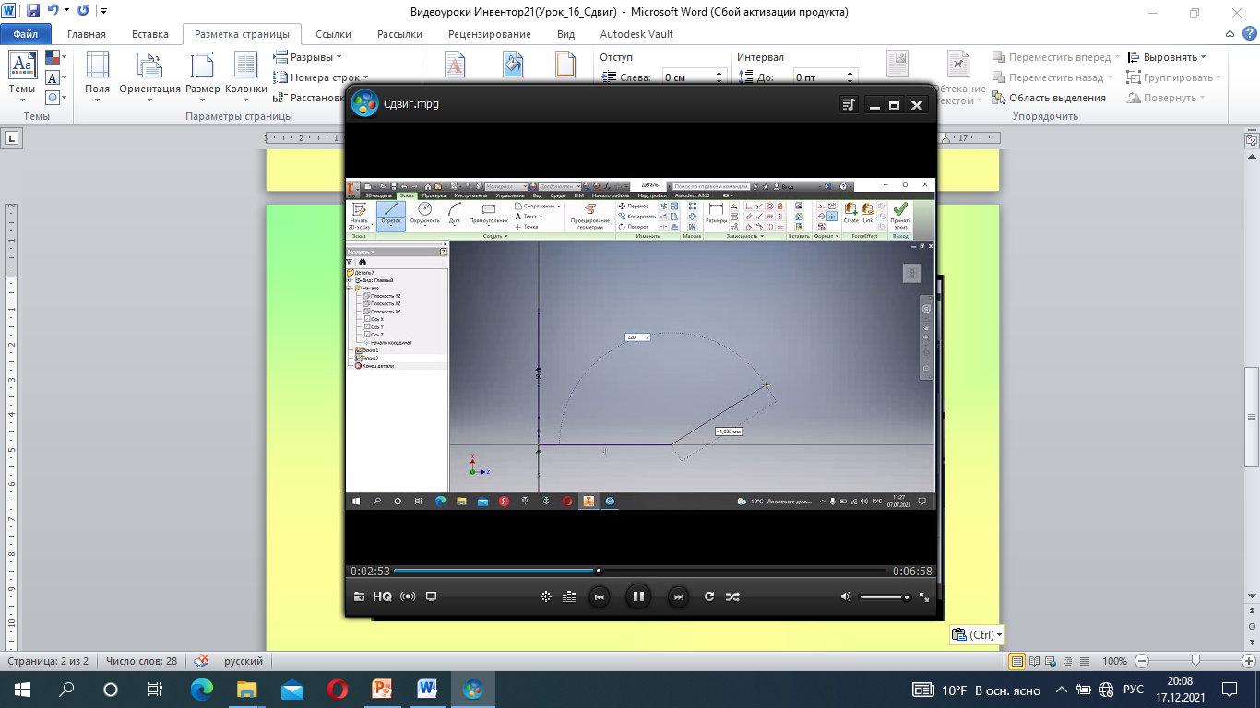Edit the spacing До field
Viewport: 1260px width, 708px height.
click(825, 78)
